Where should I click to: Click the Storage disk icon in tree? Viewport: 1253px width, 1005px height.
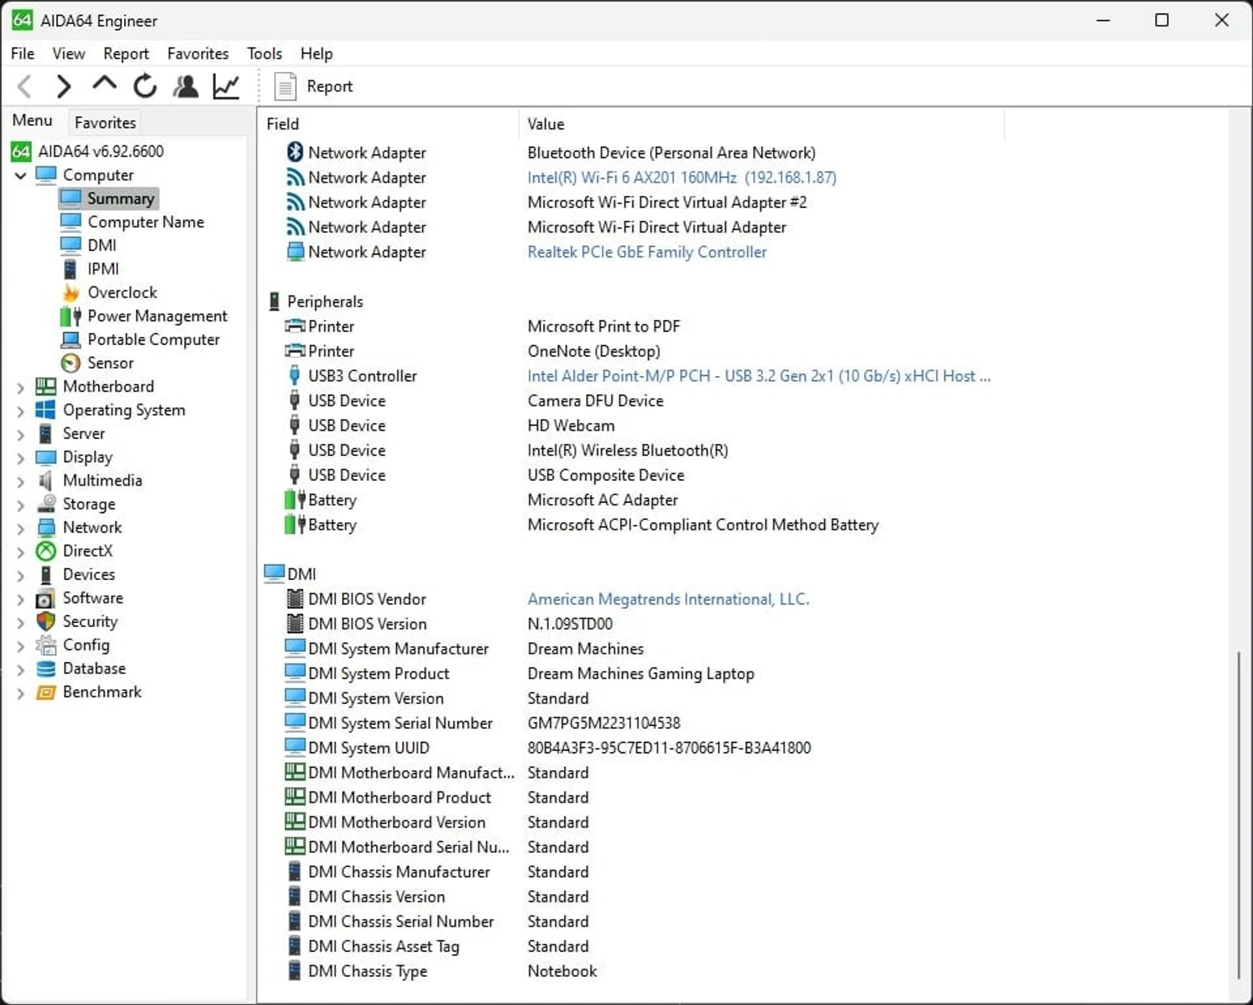tap(46, 504)
